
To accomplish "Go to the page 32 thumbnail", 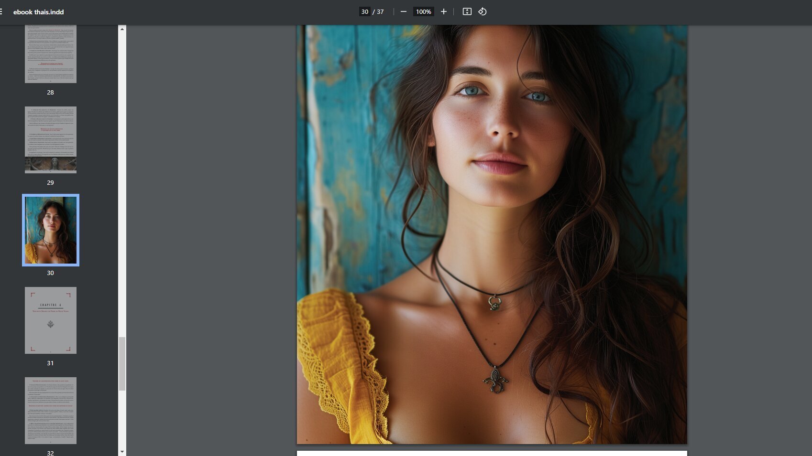I will 51,411.
